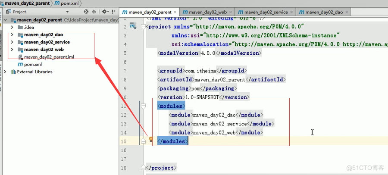Select the maven_day02_parent root tree item
The image size is (388, 175).
[x=40, y=20]
